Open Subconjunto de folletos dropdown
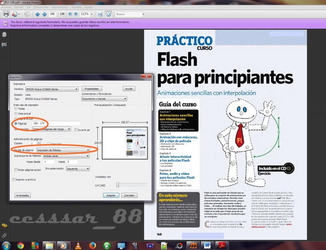Viewport: 326px width, 250px height. [x=66, y=156]
